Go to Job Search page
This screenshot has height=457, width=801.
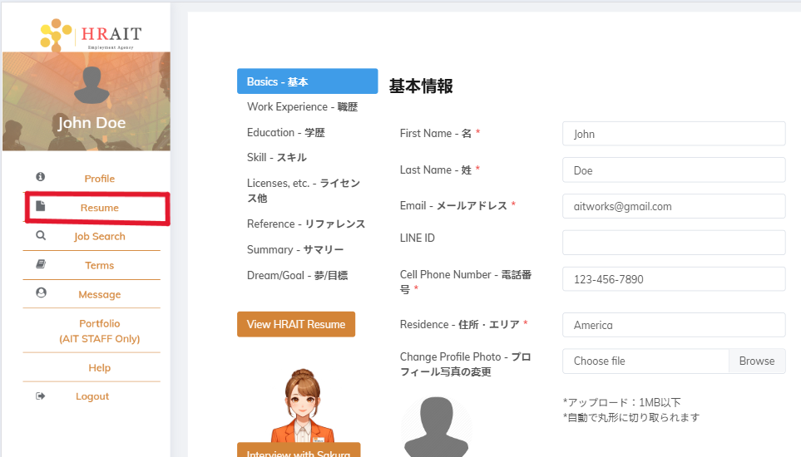coord(100,236)
